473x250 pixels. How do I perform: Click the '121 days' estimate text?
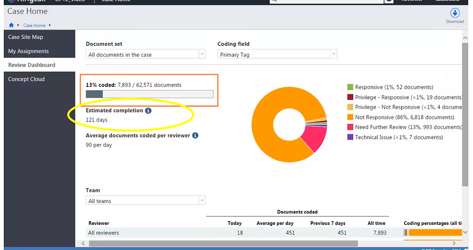[x=97, y=120]
